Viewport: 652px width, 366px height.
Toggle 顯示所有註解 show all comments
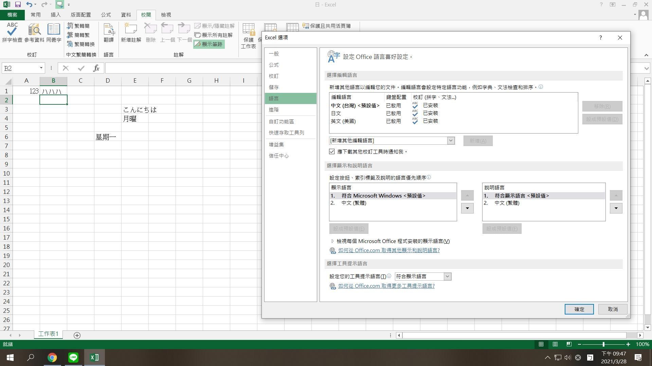[x=214, y=35]
